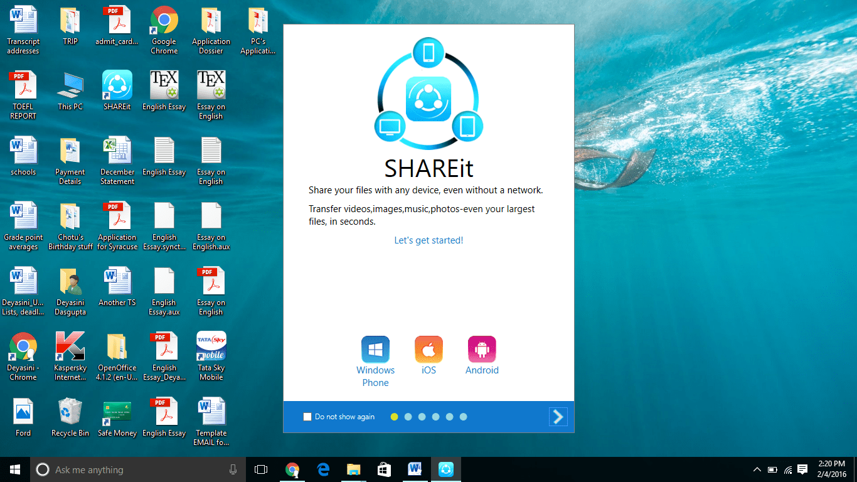Open Task View from taskbar
The height and width of the screenshot is (482, 857).
(261, 469)
